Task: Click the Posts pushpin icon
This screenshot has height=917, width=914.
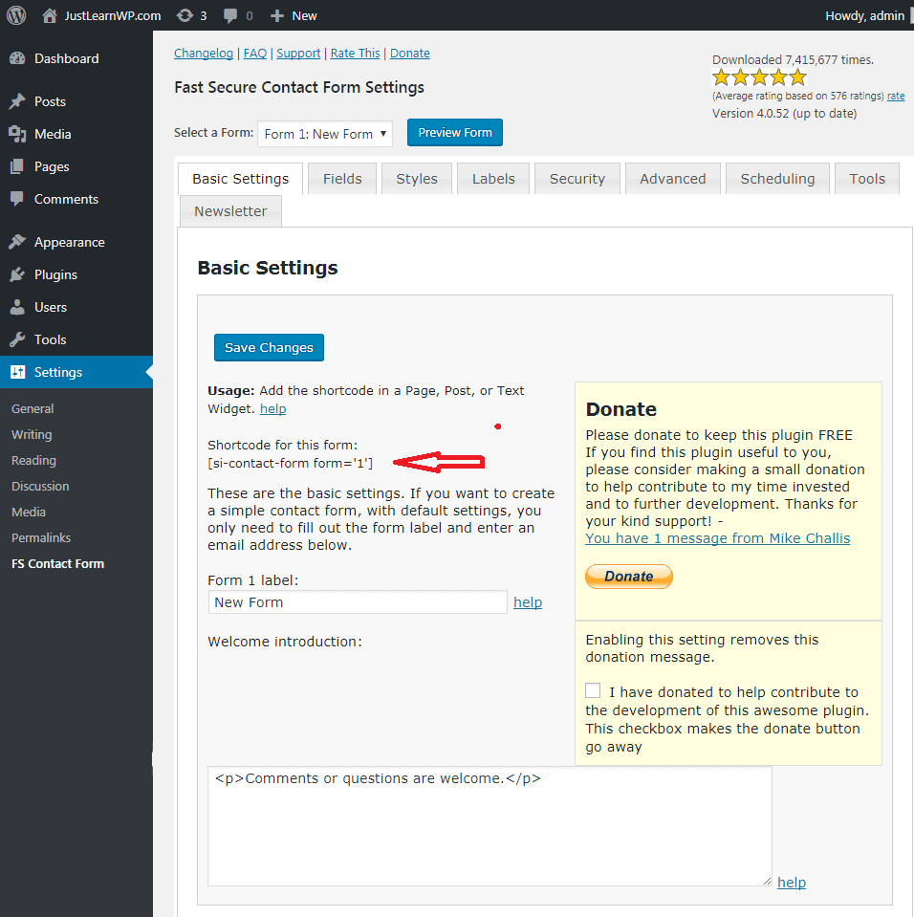Action: (x=17, y=101)
